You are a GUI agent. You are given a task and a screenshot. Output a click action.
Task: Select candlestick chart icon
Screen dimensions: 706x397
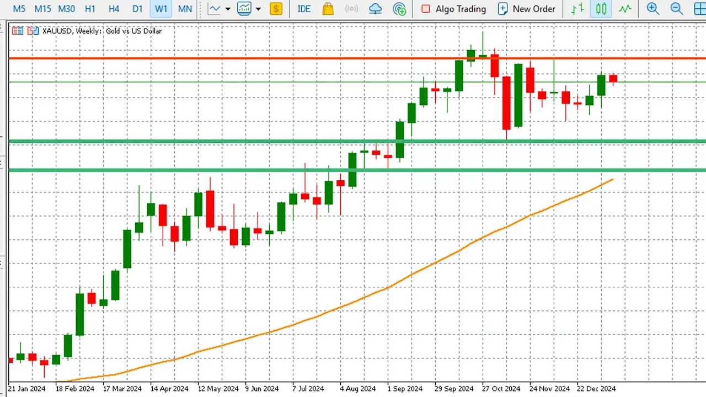[x=601, y=9]
